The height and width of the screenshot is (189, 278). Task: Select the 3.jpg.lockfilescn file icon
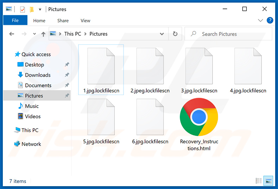[199, 66]
